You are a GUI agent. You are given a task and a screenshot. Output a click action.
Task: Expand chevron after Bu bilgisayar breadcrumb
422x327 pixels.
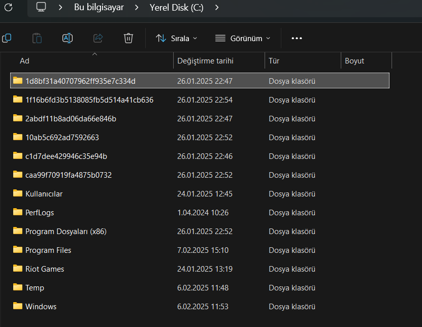click(x=137, y=8)
